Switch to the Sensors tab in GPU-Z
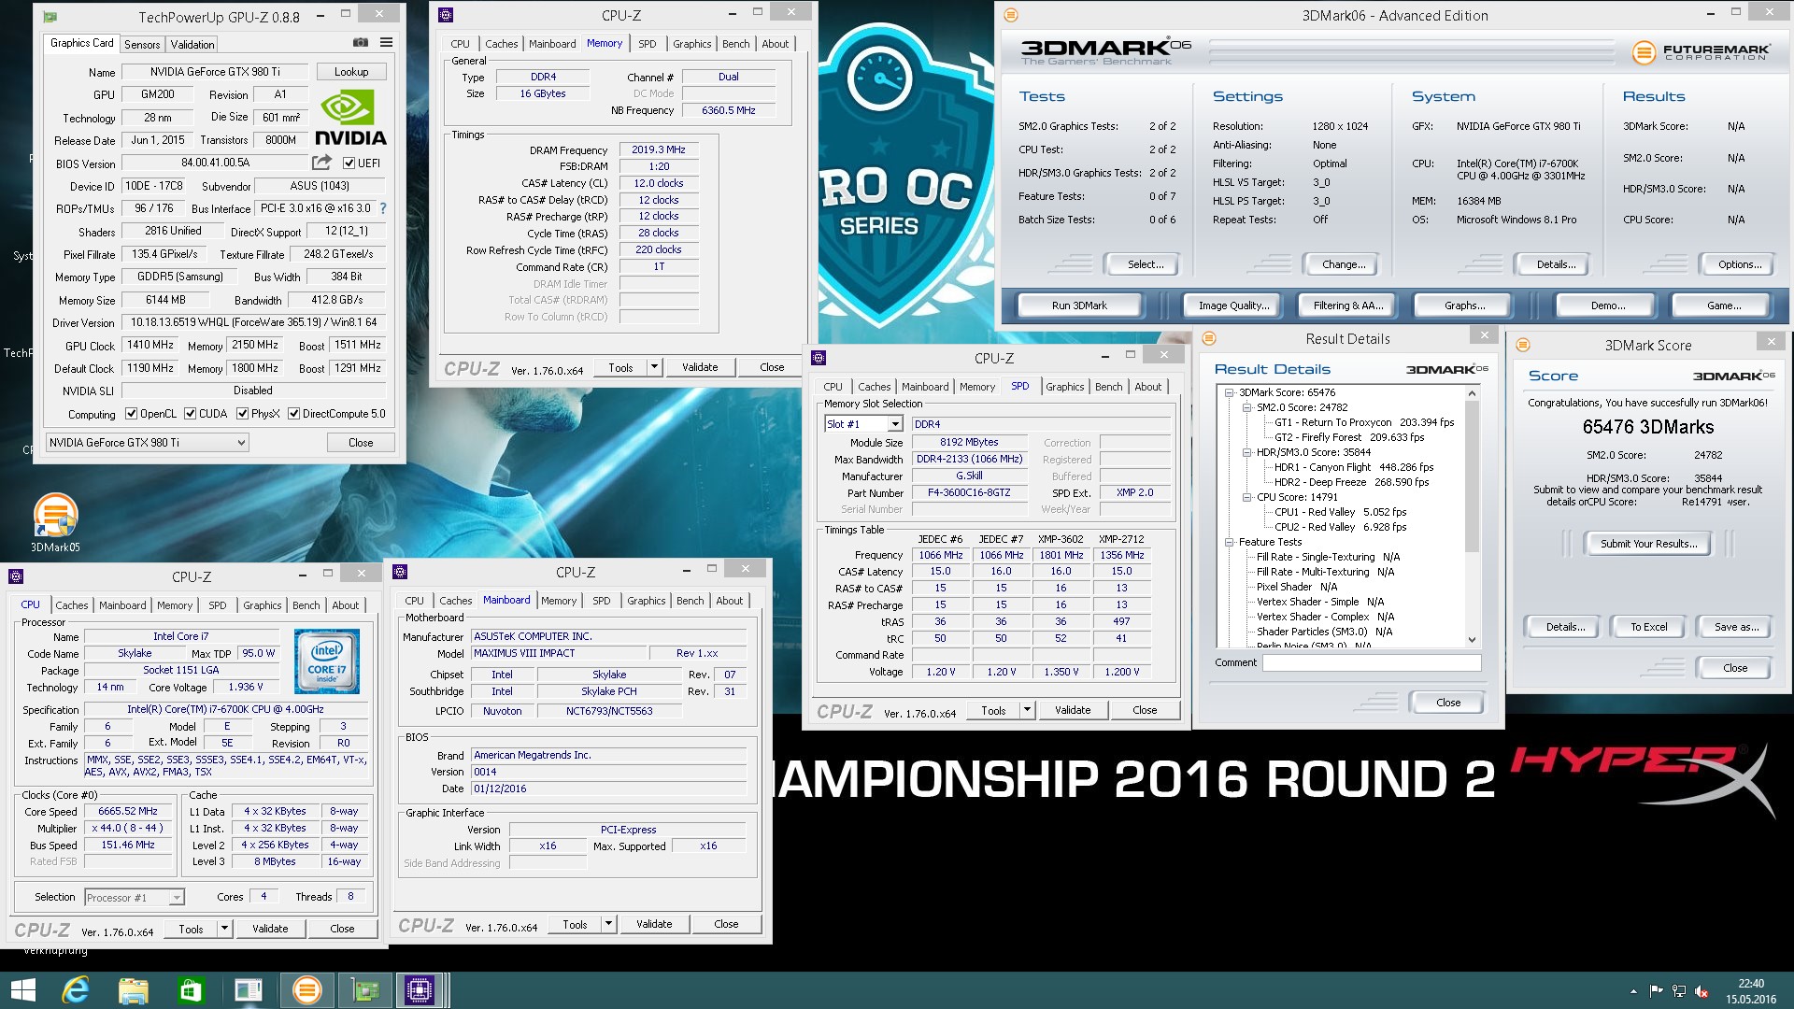 coord(142,44)
